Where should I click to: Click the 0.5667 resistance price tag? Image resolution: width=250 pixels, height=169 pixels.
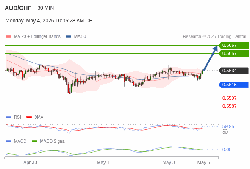pos(233,46)
